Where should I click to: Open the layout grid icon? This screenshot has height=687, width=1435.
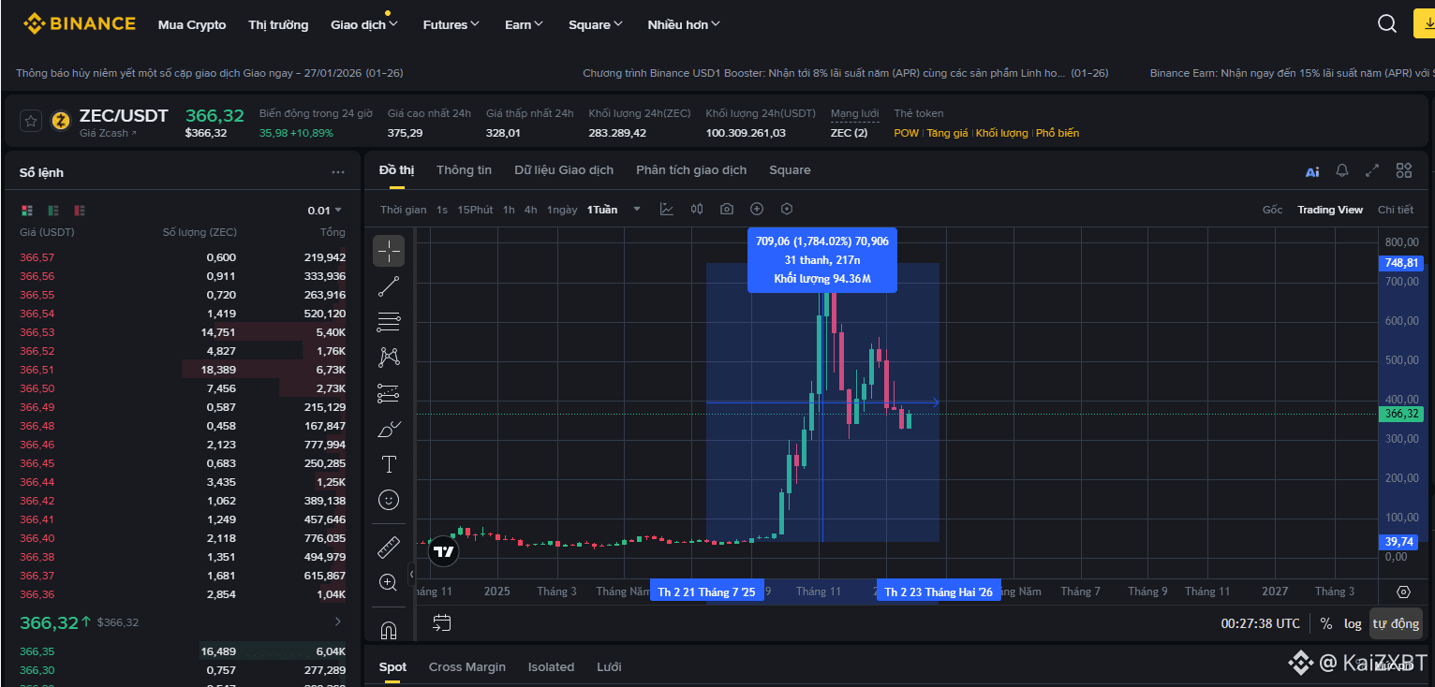(1403, 170)
